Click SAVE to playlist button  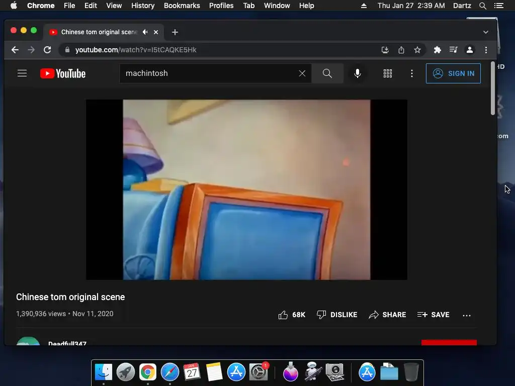[433, 315]
